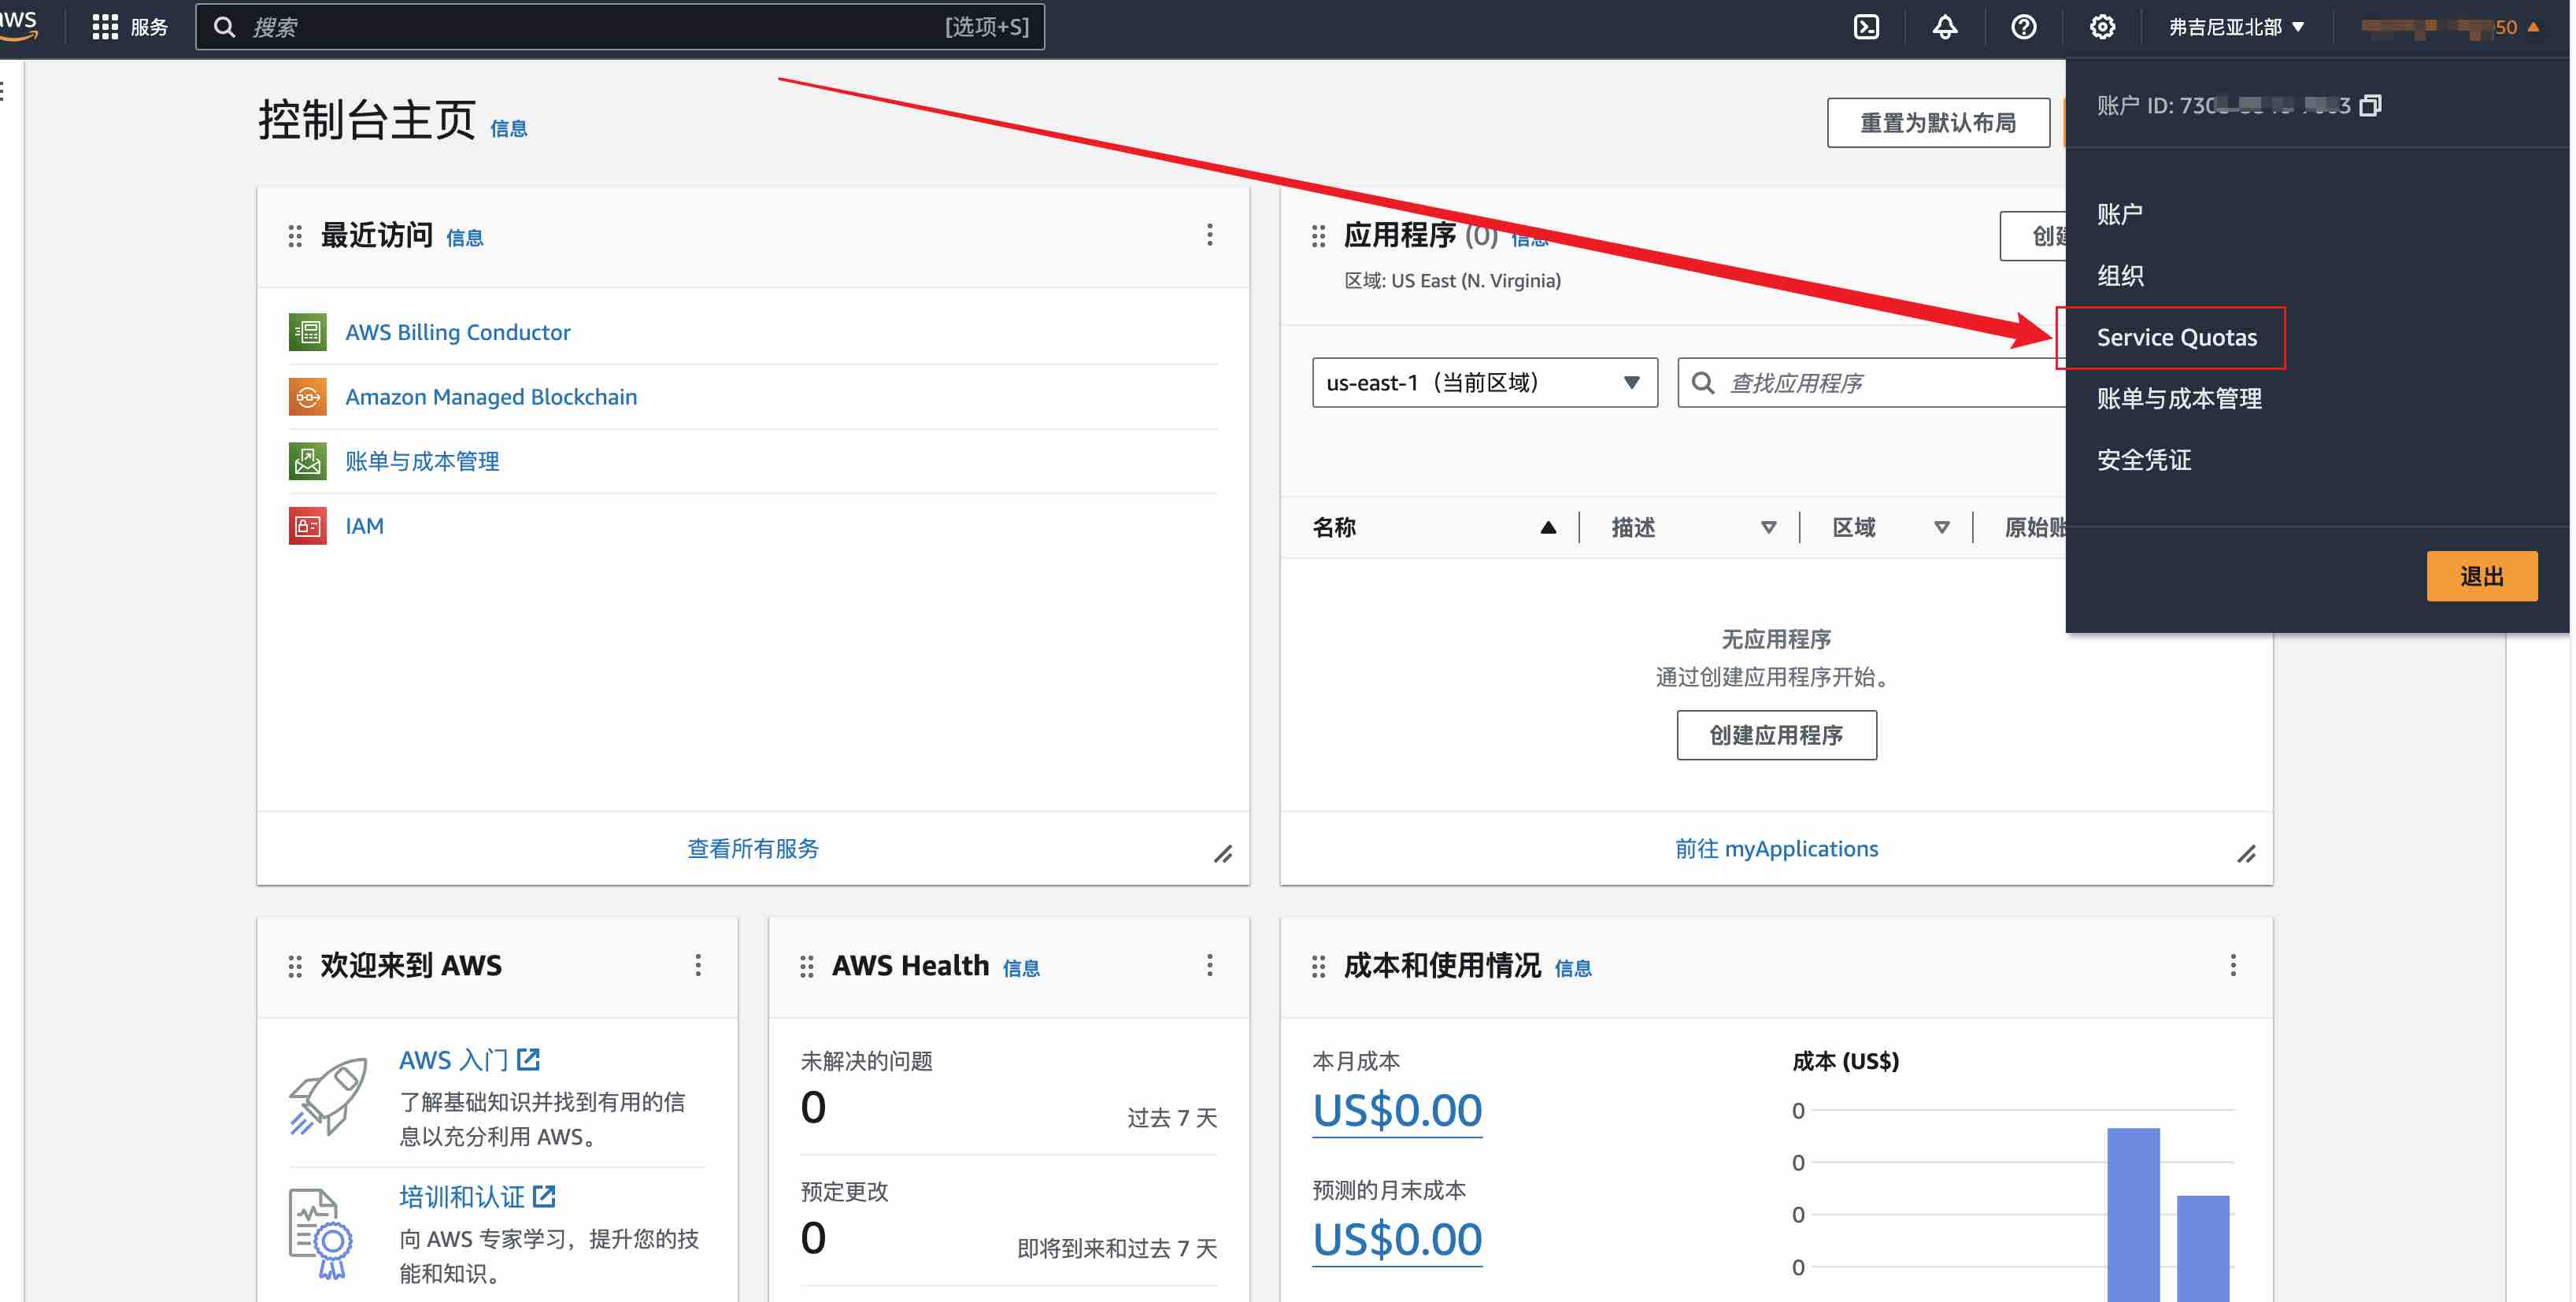Open the help question mark icon

[x=2023, y=27]
